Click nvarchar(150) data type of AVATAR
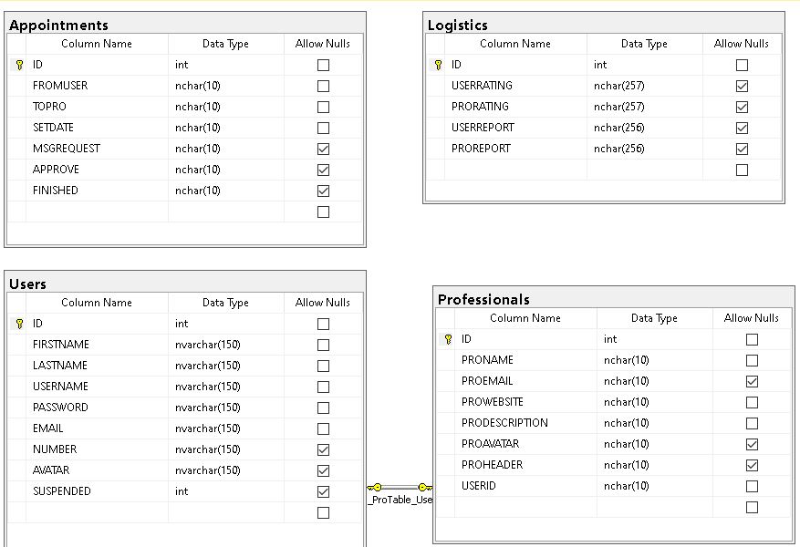800x547 pixels. [207, 470]
